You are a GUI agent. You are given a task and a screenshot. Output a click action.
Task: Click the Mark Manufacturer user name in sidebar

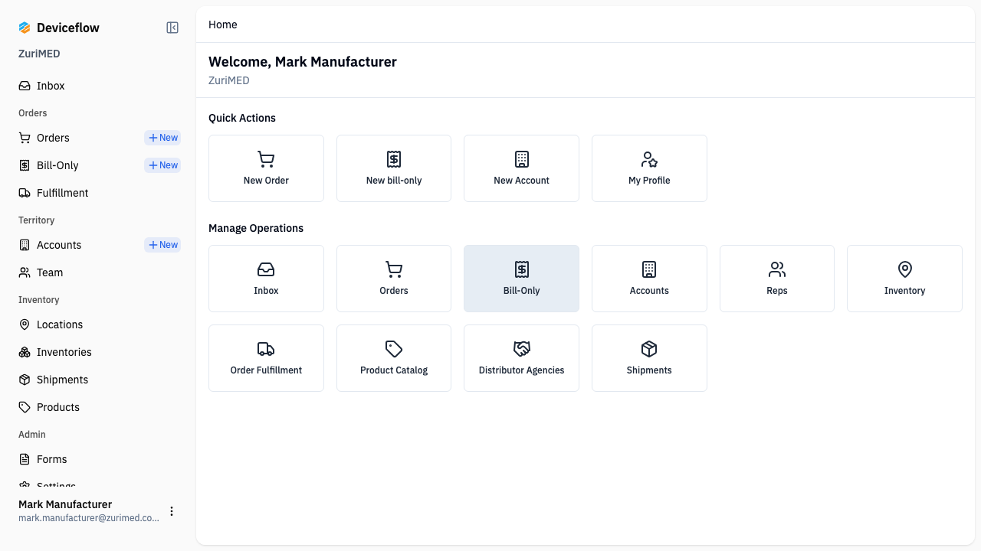pyautogui.click(x=65, y=504)
